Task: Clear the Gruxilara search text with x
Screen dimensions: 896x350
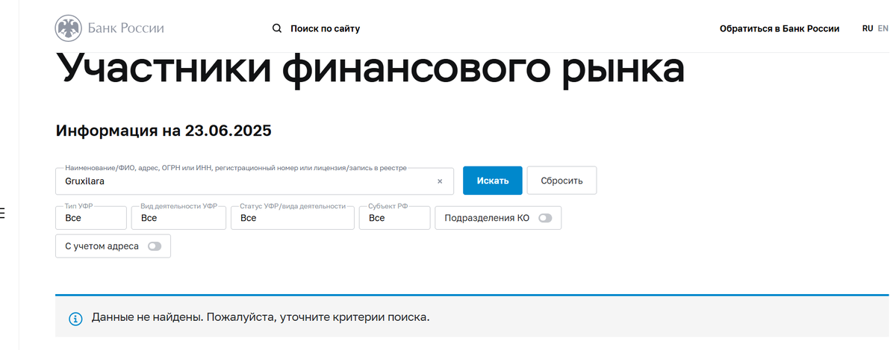Action: click(440, 181)
